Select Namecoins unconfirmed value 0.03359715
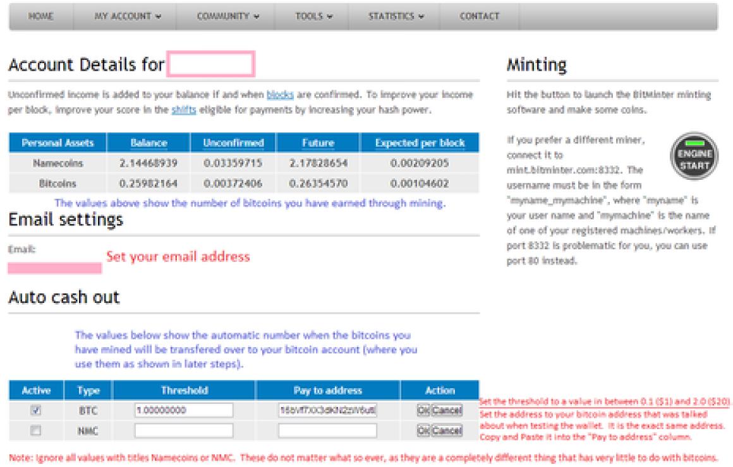The height and width of the screenshot is (467, 733). (x=233, y=163)
